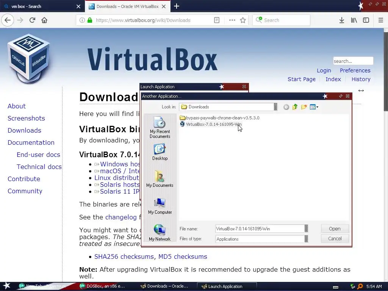Click the taskbar start star button
The width and height of the screenshot is (388, 291).
click(6, 286)
